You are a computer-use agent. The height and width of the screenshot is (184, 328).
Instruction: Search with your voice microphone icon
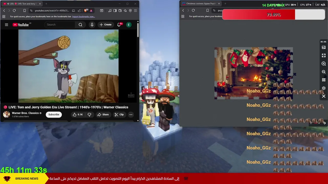tap(92, 25)
